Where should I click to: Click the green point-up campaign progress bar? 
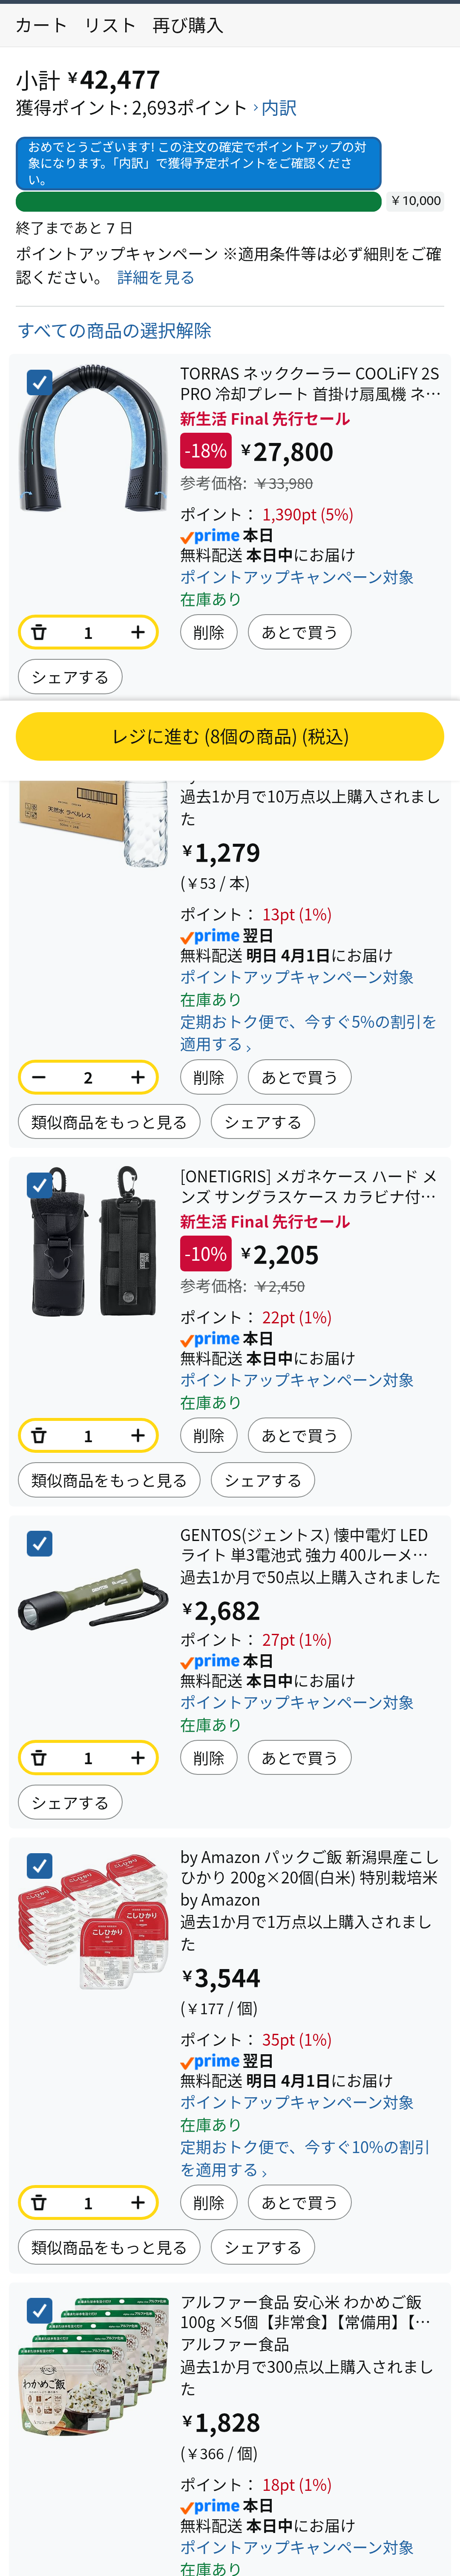[198, 201]
